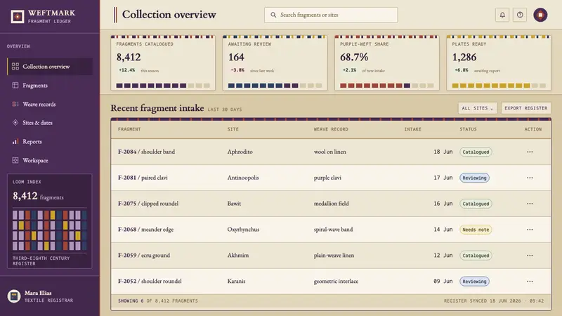This screenshot has width=562, height=316.
Task: Open notifications bell
Action: 502,15
